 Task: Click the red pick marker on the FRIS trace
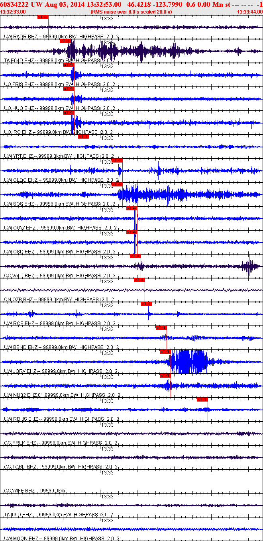coord(69,65)
